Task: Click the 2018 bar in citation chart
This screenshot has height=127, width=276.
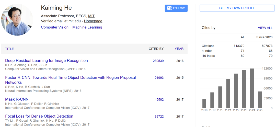Action: (x=204, y=103)
